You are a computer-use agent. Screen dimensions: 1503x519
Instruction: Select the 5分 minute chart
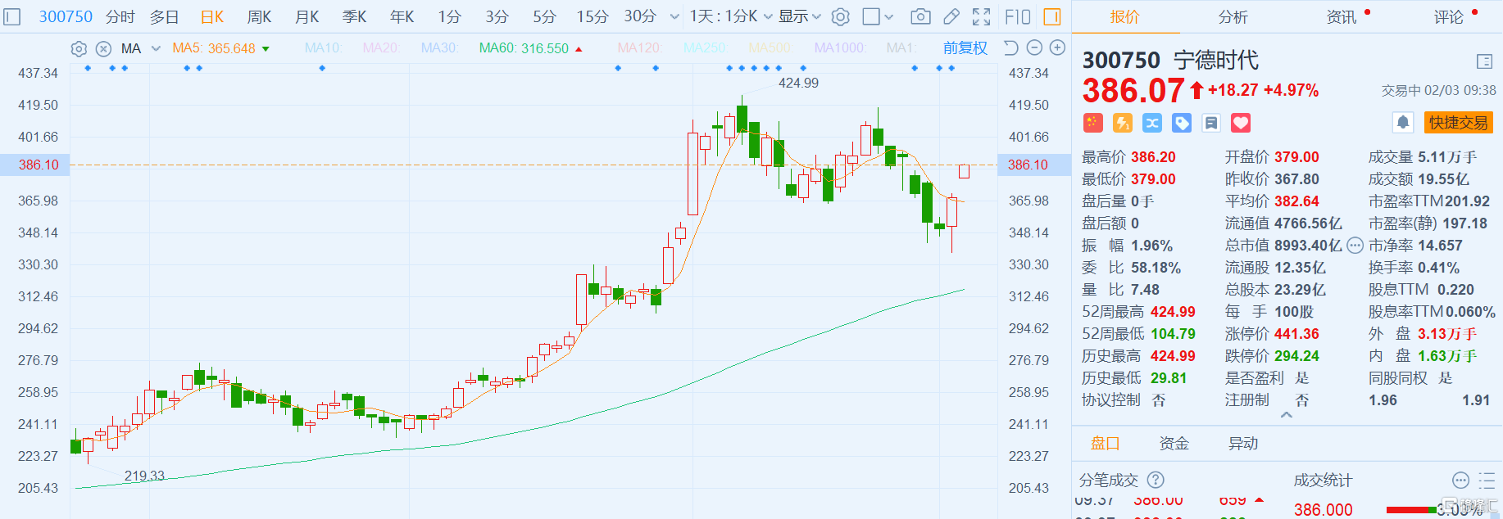[544, 16]
